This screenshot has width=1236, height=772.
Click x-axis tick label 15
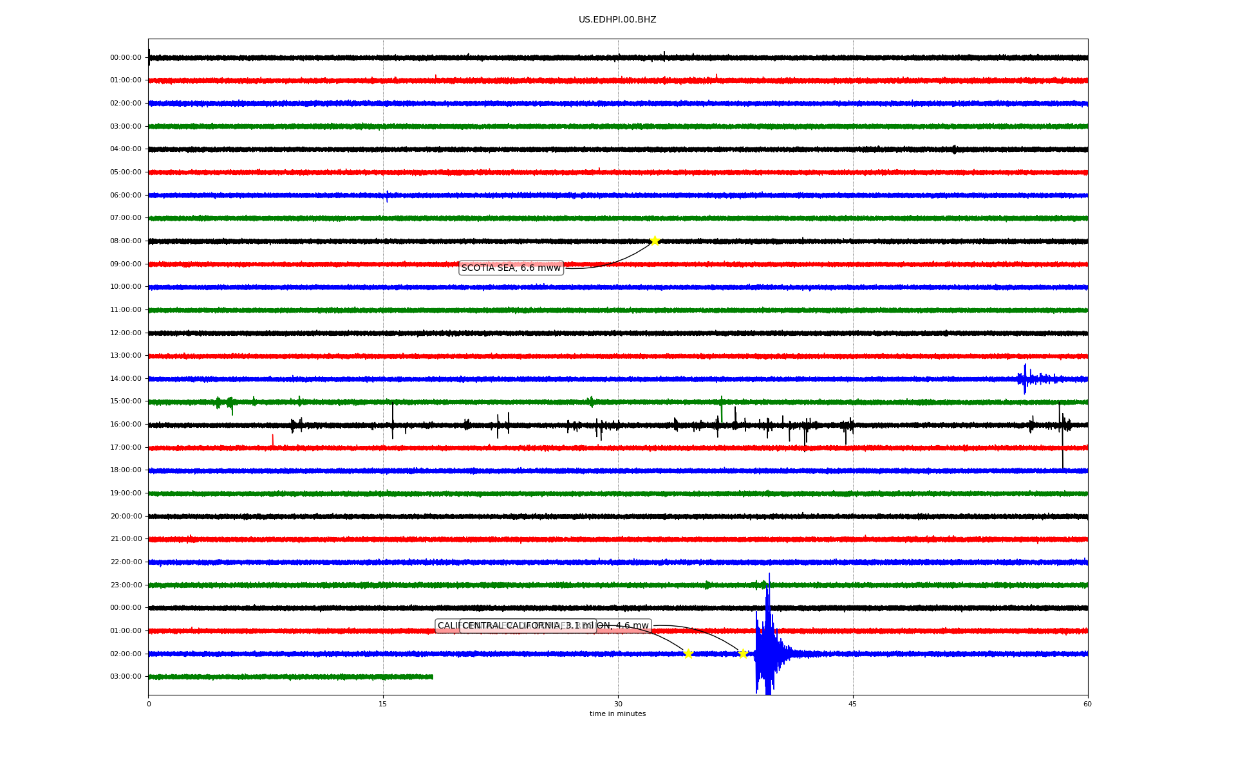(x=383, y=704)
